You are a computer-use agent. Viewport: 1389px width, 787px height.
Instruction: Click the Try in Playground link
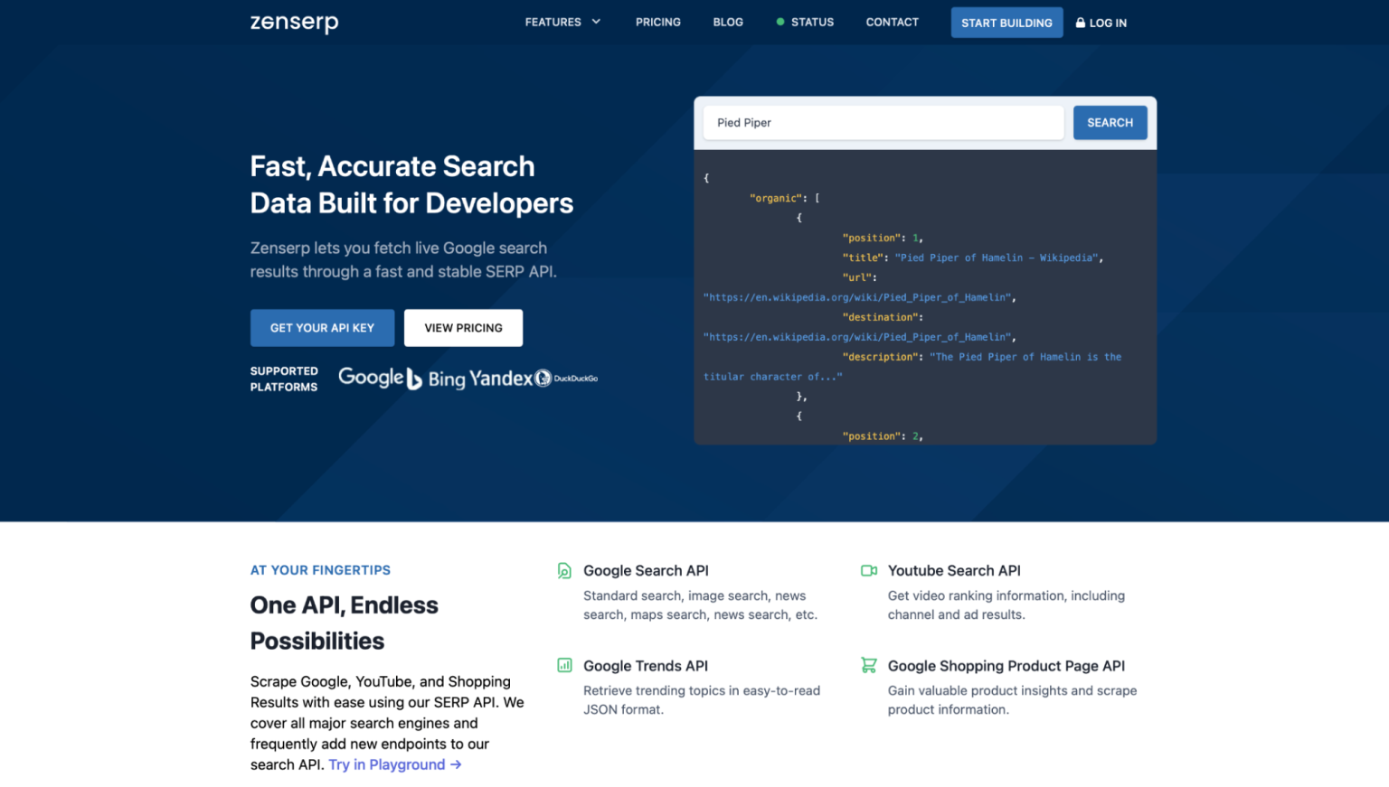coord(395,764)
